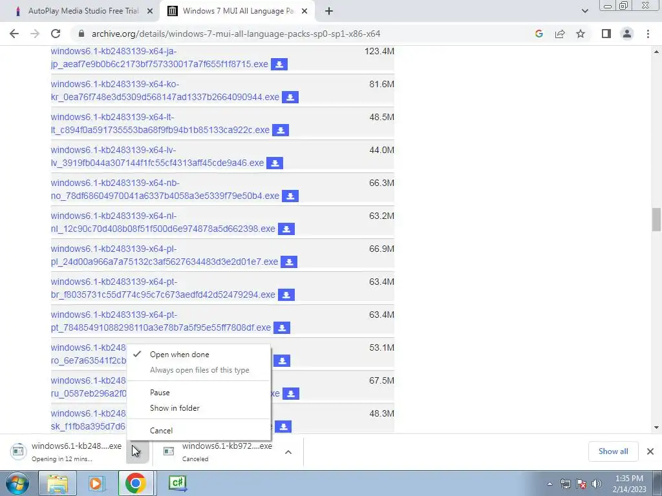662x496 pixels.
Task: Open the clock and date in the taskbar
Action: [629, 484]
